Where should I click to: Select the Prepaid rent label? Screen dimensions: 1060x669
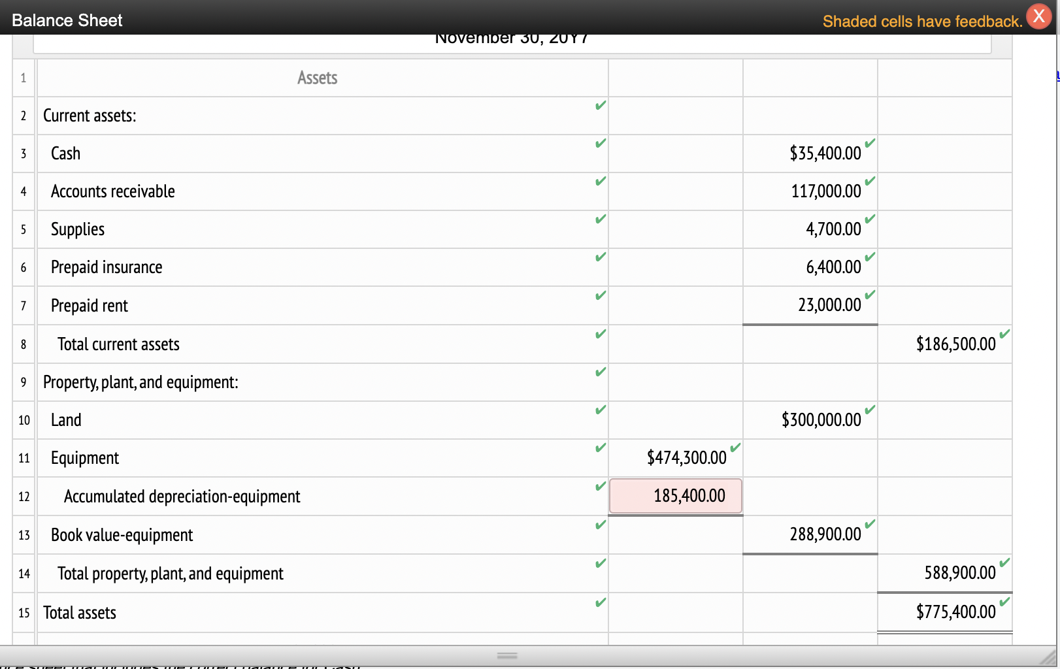(90, 306)
